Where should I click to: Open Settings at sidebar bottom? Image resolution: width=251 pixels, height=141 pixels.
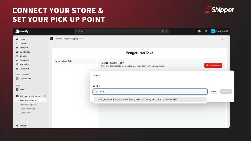[23, 126]
